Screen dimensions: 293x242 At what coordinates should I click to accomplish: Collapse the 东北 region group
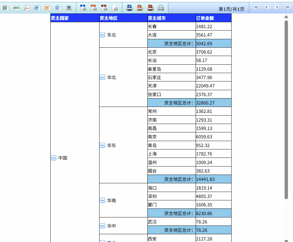[x=102, y=35]
